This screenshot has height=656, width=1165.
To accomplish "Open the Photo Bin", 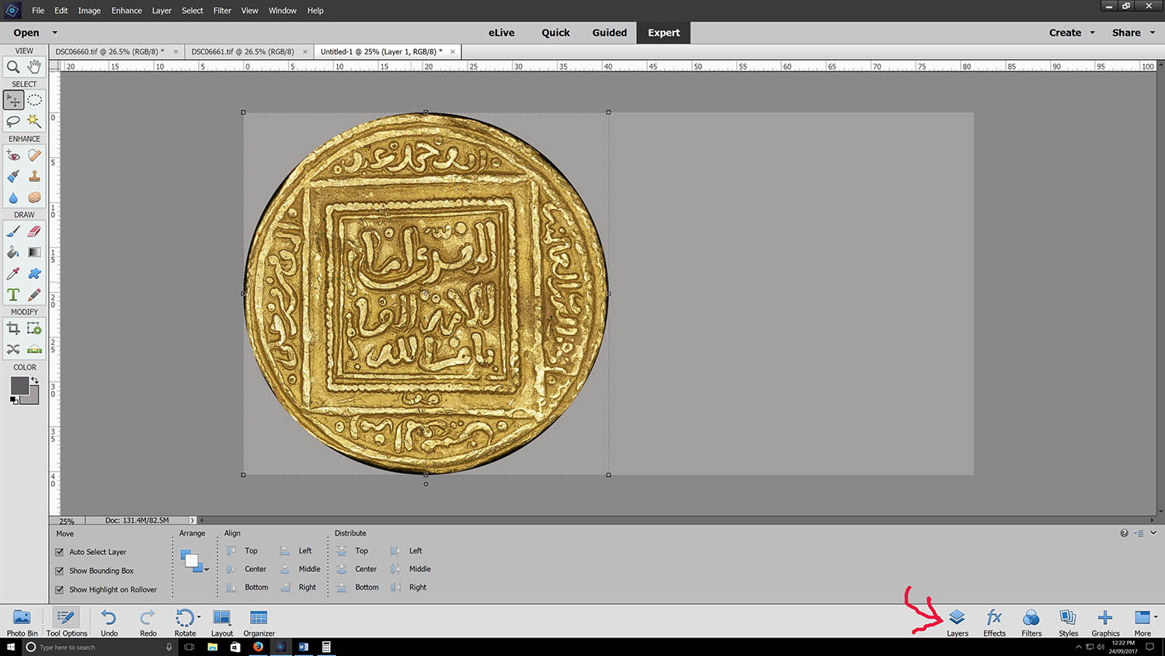I will point(22,622).
